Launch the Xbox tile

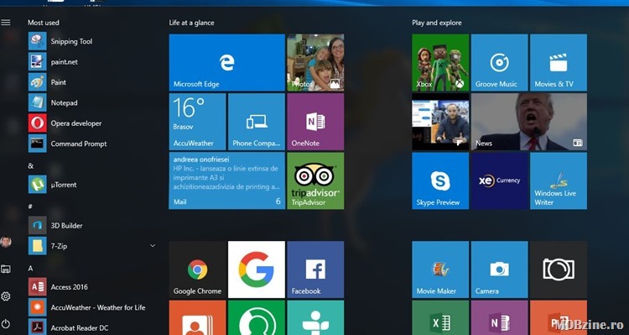(440, 62)
